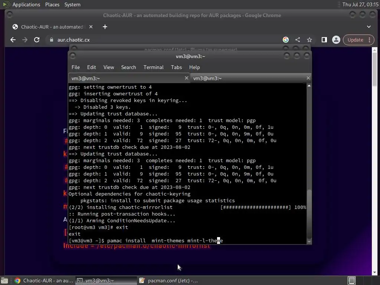Reload the aur.chaotic.cx page
380x285 pixels.
37,40
